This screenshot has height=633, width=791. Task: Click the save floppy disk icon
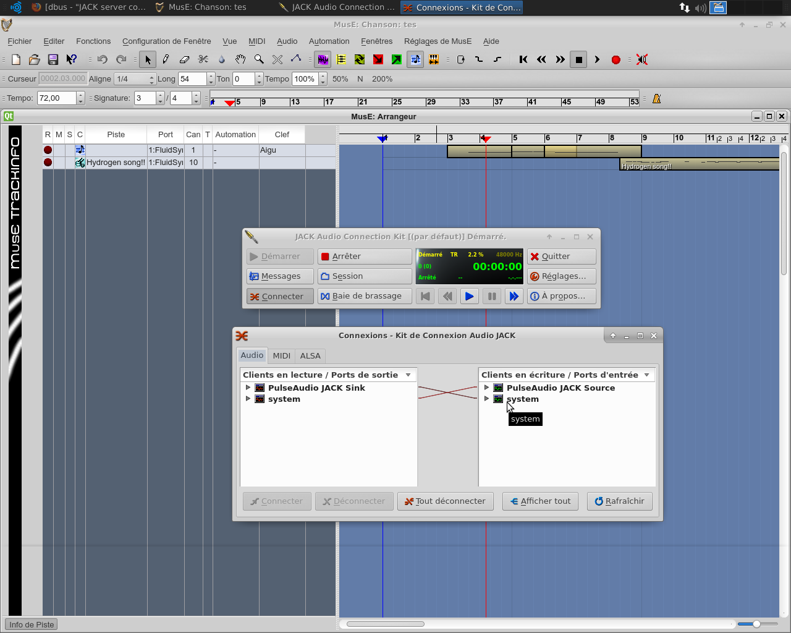[53, 59]
